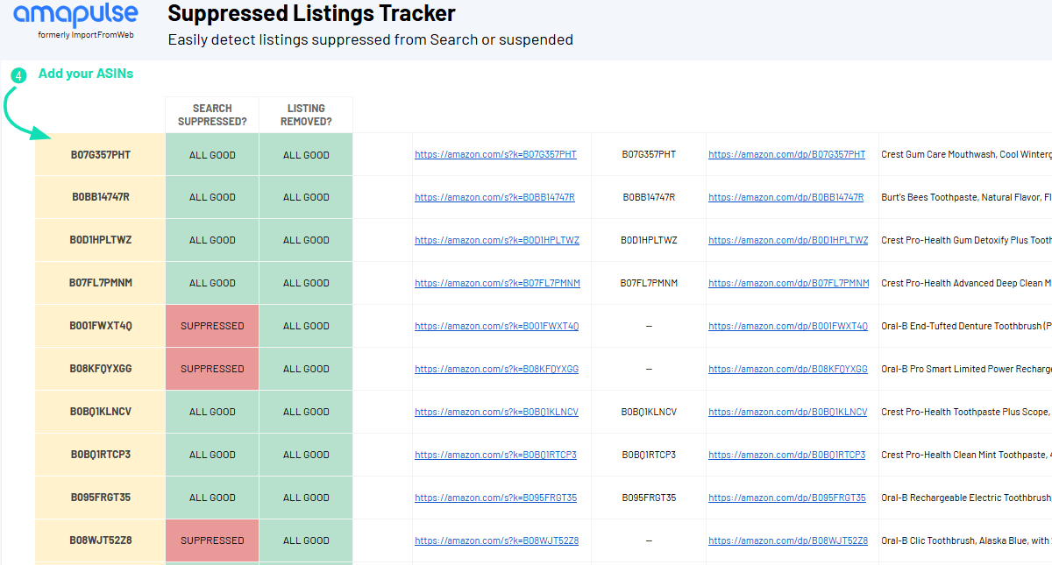The height and width of the screenshot is (565, 1052).
Task: Select SUPPRESSED status cell for B08WJT52Z8
Action: (x=212, y=540)
